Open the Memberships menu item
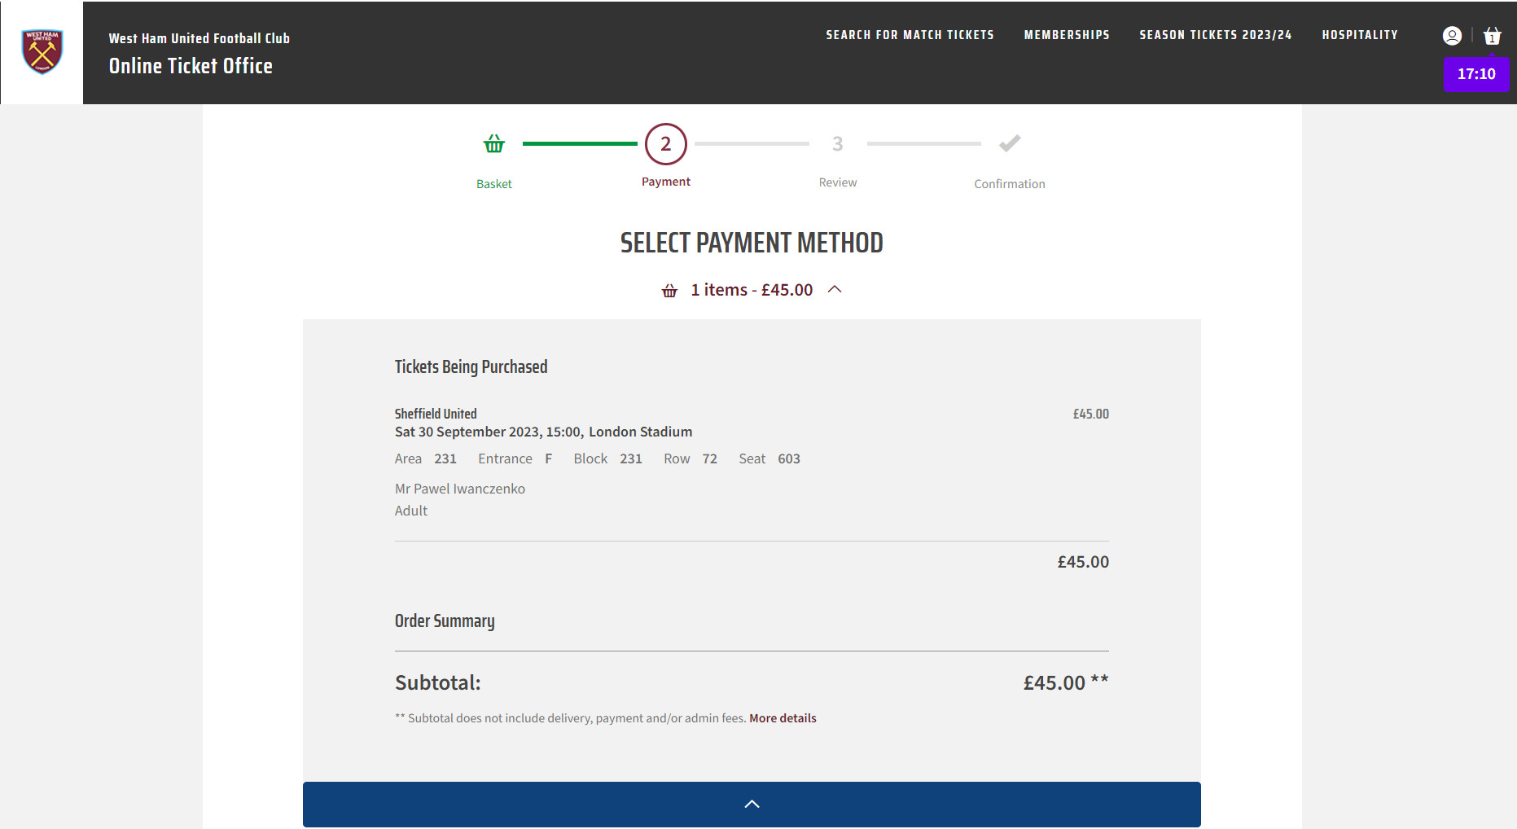This screenshot has height=829, width=1517. tap(1067, 35)
